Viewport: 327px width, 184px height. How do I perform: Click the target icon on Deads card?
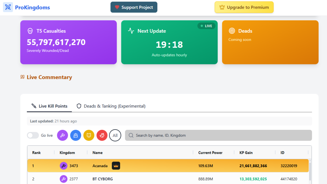232,31
